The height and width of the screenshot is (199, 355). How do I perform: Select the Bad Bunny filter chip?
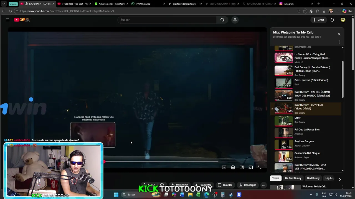pos(313,178)
